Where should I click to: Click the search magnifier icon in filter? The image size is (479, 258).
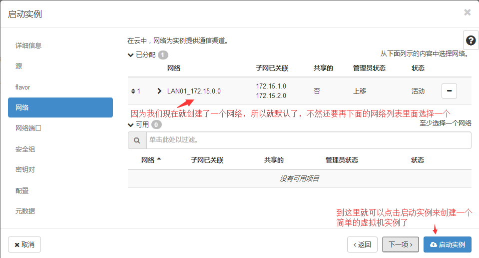pos(136,140)
